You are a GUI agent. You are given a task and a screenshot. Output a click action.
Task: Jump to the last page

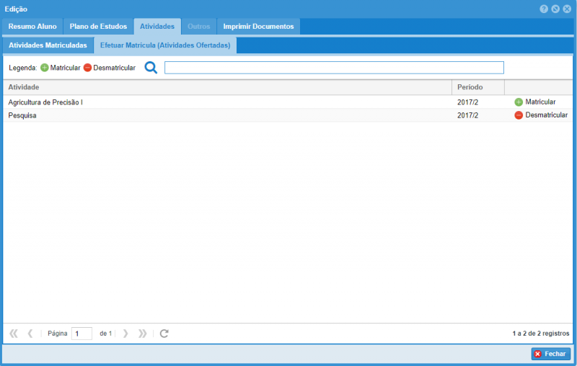[x=143, y=334]
